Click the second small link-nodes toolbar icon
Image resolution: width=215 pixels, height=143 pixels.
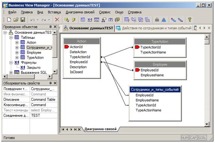pyautogui.click(x=180, y=20)
